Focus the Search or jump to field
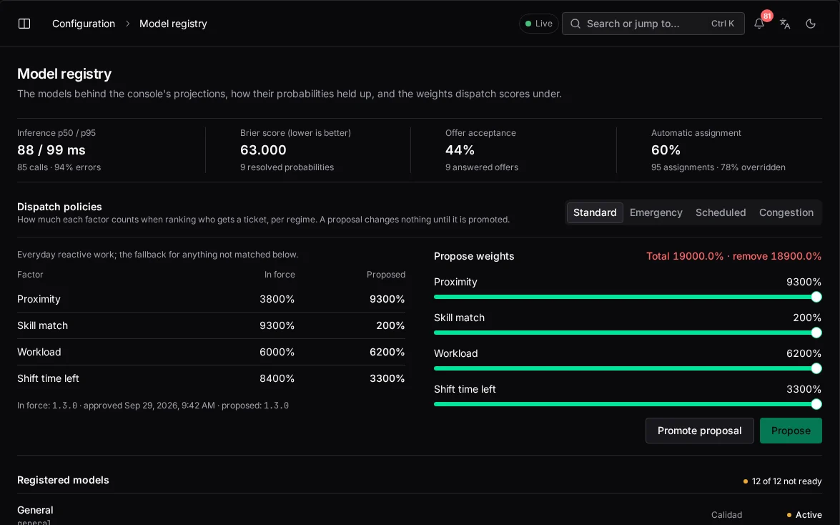This screenshot has height=525, width=840. 653,24
